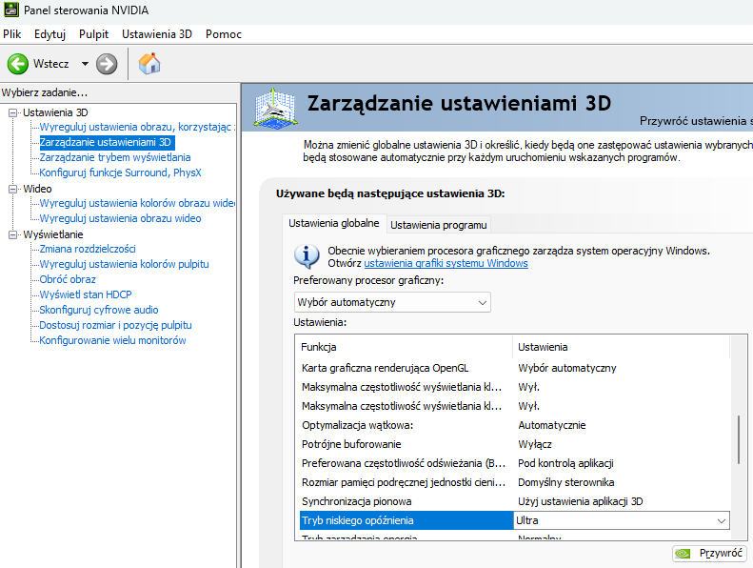
Task: Click Pod kontrolą aplikacji value
Action: click(x=565, y=463)
